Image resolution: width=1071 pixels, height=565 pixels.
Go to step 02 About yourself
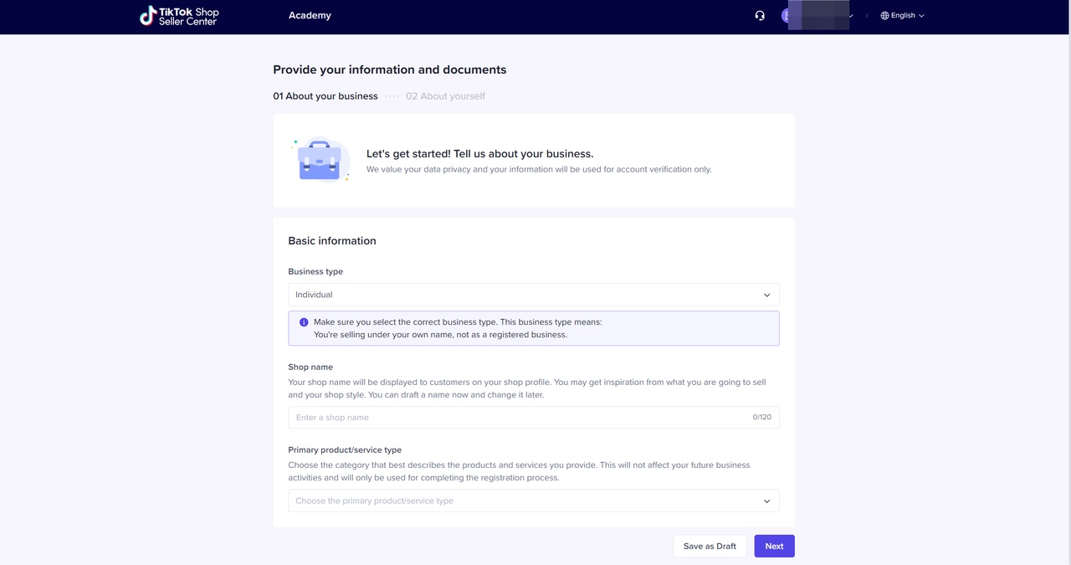click(445, 96)
